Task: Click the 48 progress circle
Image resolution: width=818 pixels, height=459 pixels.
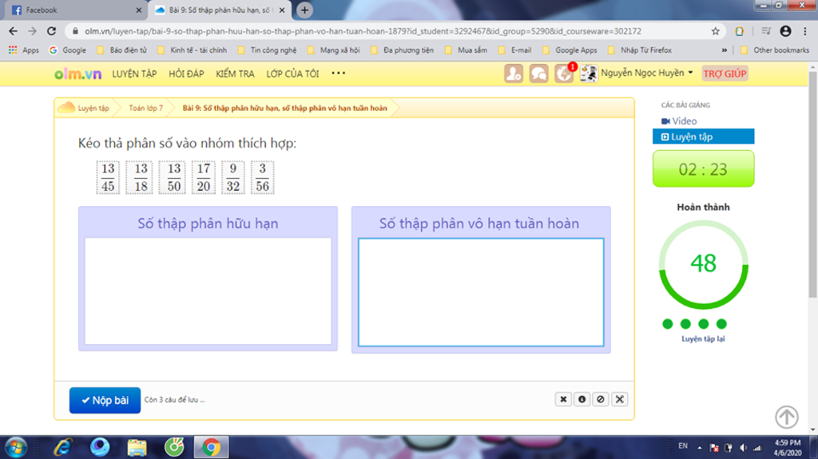Action: [703, 264]
